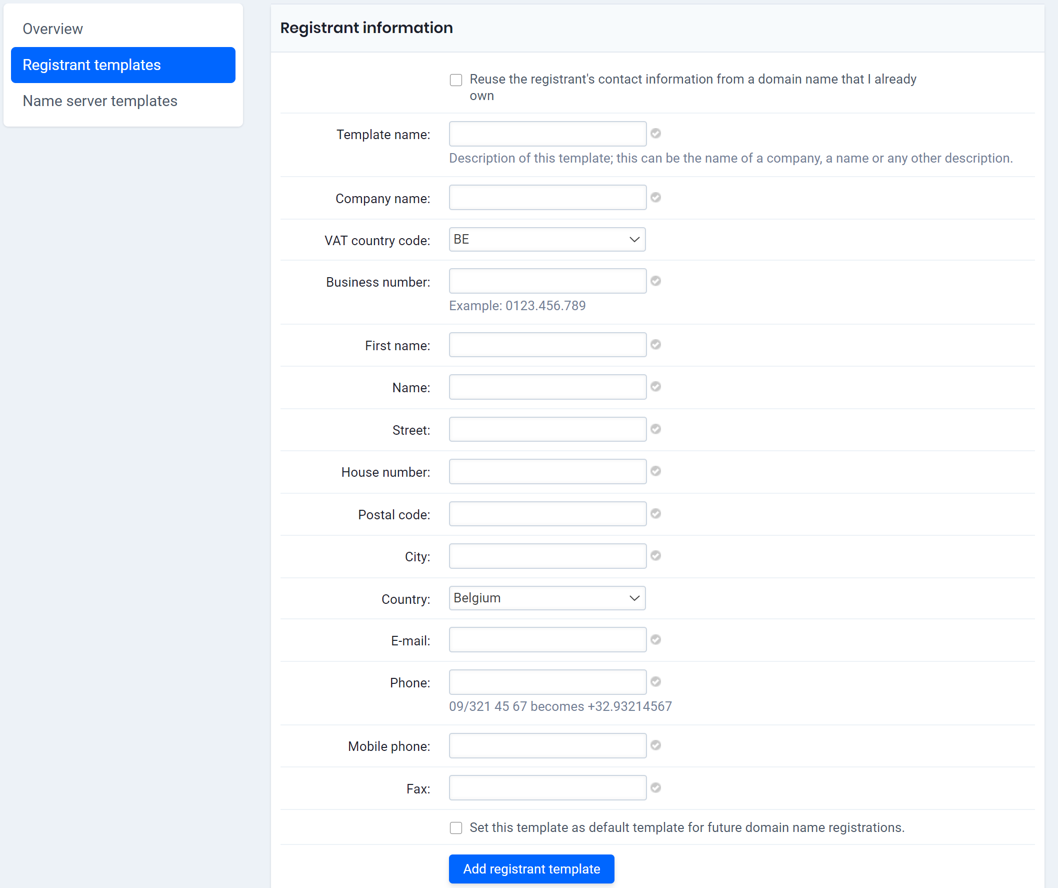
Task: Focus the City text field
Action: [547, 556]
